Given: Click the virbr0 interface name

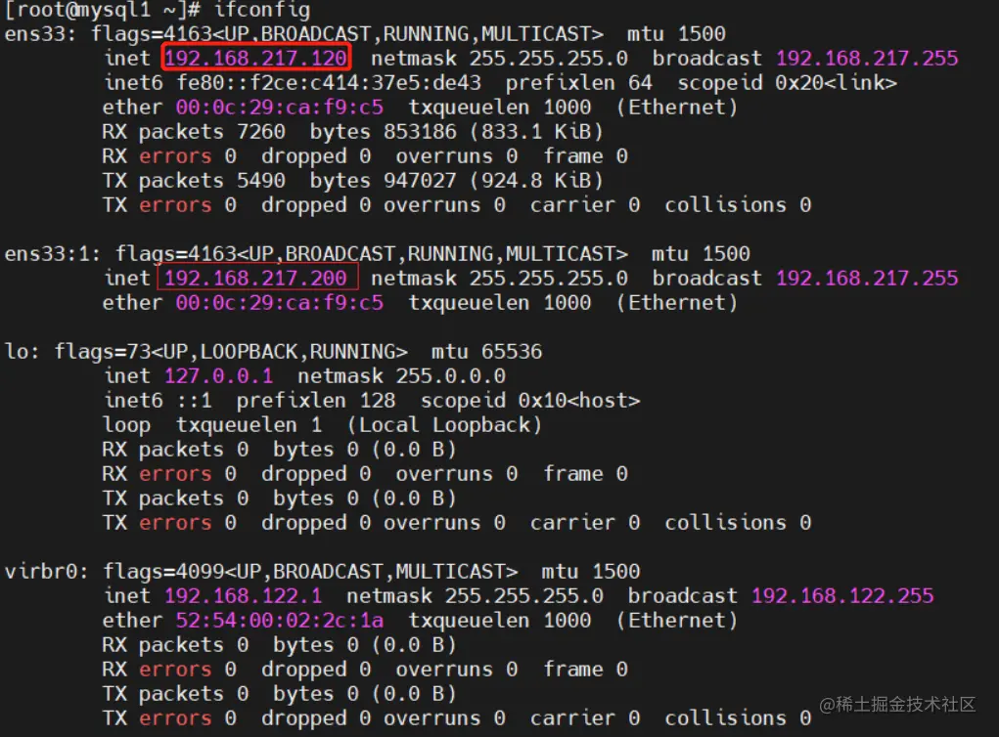Looking at the screenshot, I should [45, 572].
